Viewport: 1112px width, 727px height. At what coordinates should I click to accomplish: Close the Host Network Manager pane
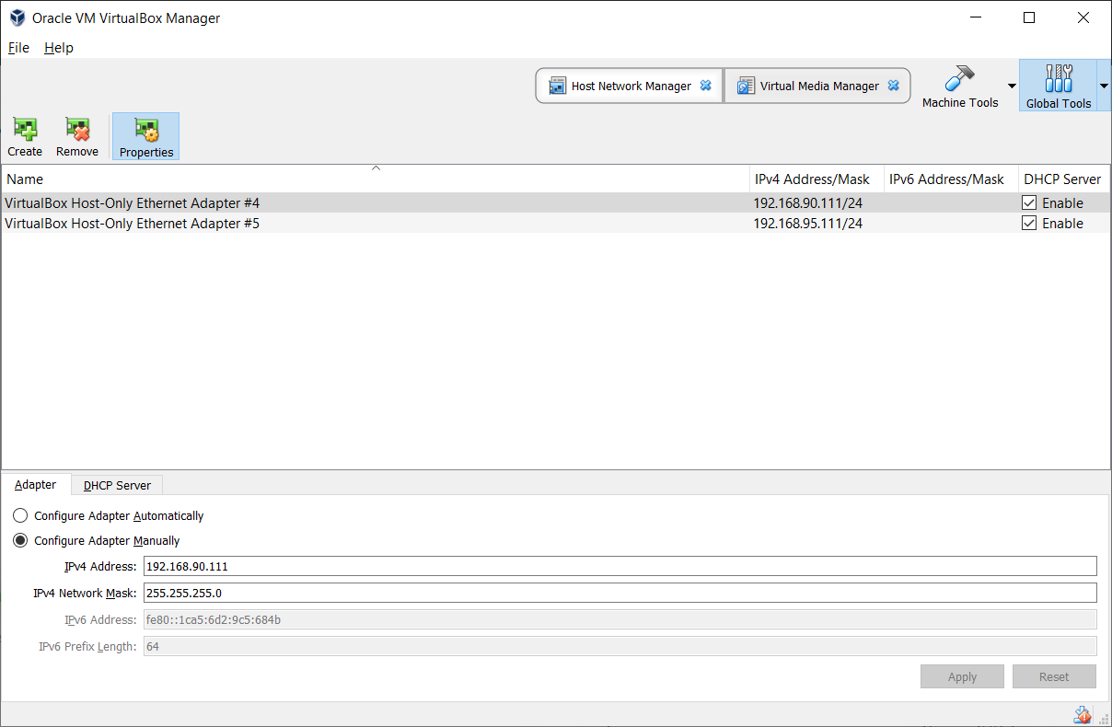706,86
